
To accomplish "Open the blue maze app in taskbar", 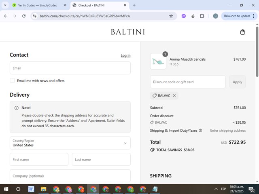I will [31, 189].
